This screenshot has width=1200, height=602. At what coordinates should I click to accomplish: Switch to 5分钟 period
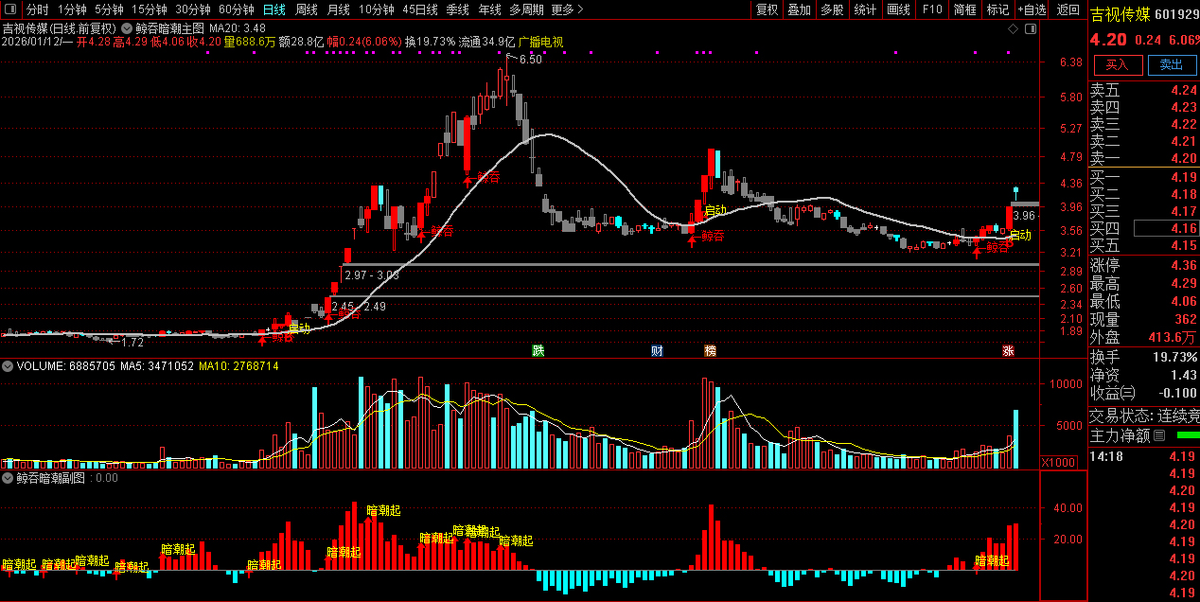pos(110,9)
